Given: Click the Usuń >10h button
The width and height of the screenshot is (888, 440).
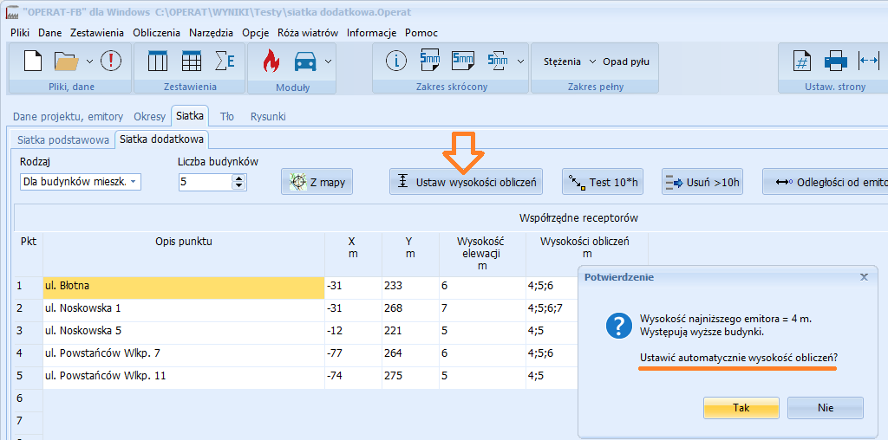Looking at the screenshot, I should point(702,182).
